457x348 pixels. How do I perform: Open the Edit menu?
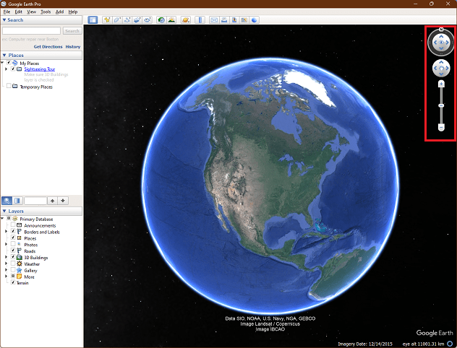[19, 12]
